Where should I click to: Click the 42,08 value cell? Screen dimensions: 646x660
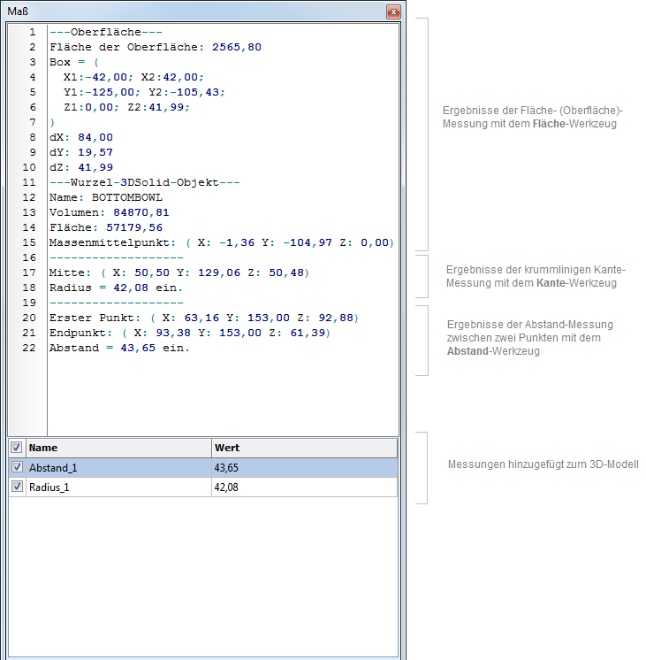[x=228, y=487]
